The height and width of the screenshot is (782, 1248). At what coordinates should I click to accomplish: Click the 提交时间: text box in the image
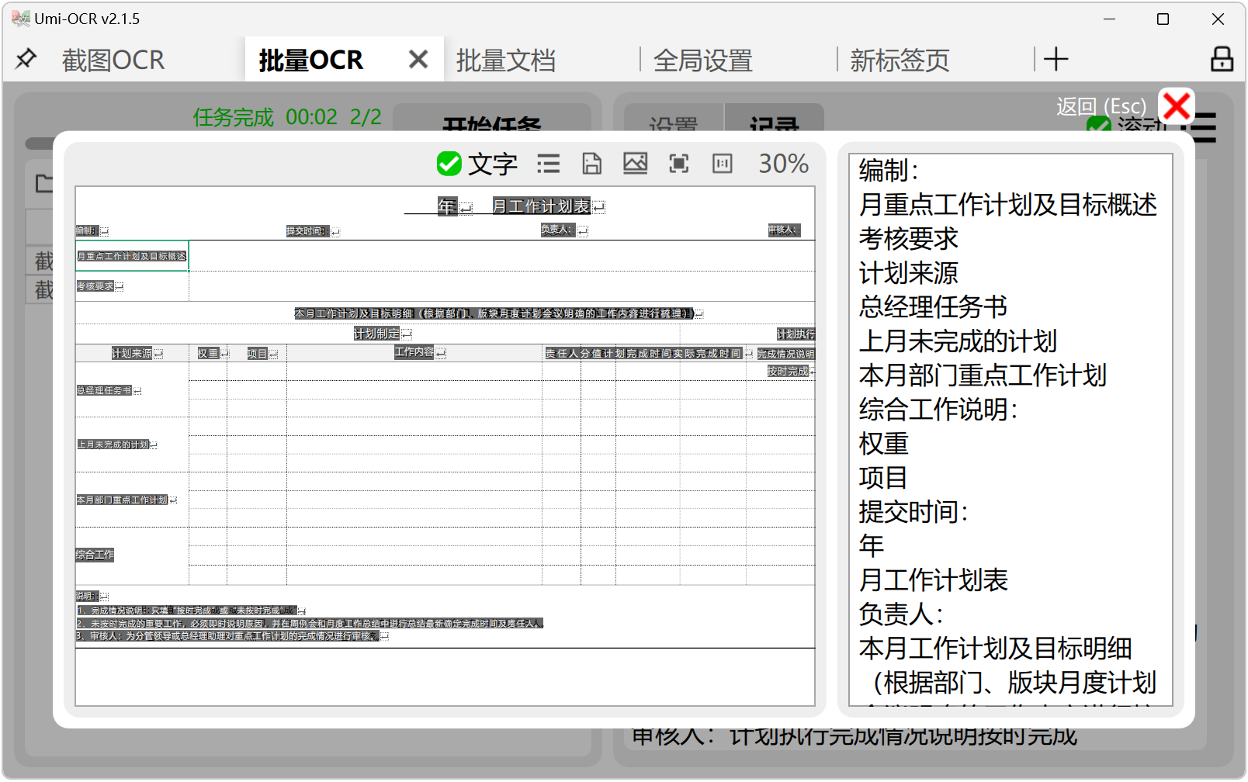coord(307,231)
